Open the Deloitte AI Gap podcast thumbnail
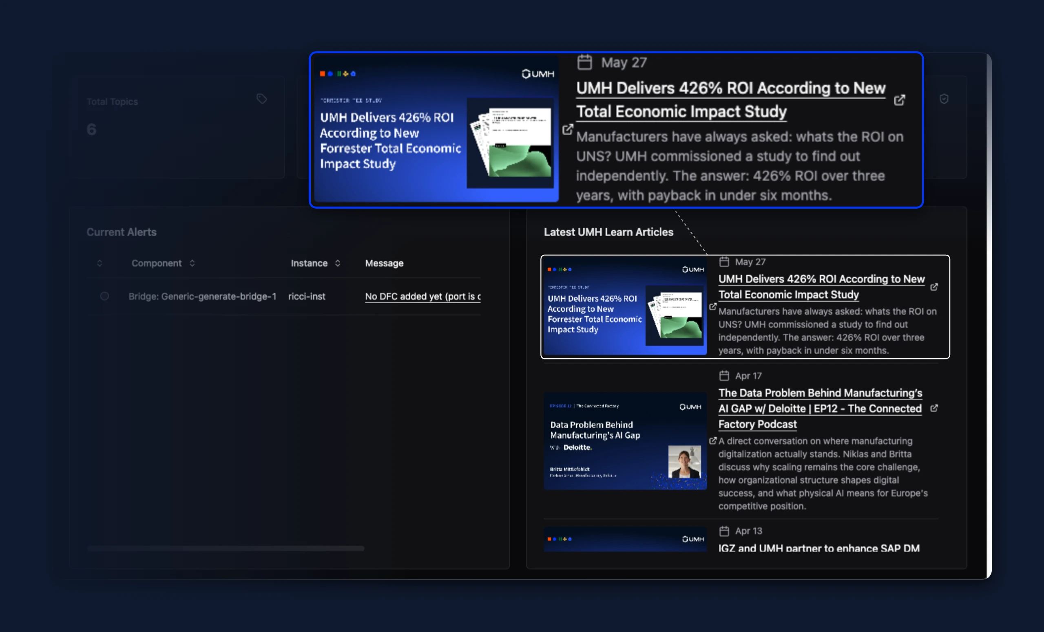 click(x=625, y=440)
